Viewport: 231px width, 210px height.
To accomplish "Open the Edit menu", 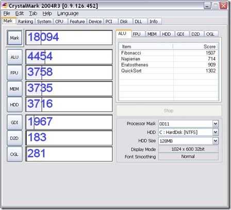I will 19,13.
